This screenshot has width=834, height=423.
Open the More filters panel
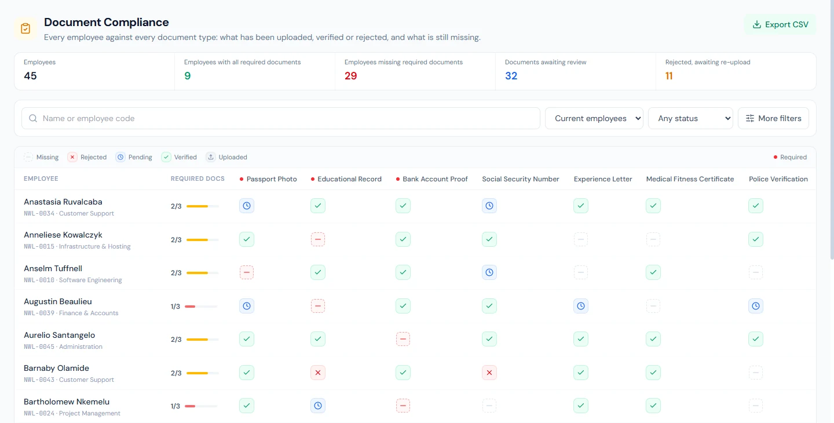pos(773,118)
